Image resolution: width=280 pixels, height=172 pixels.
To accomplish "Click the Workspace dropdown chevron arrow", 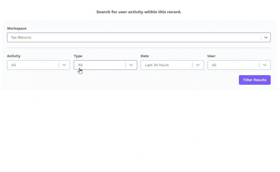I will click(266, 37).
